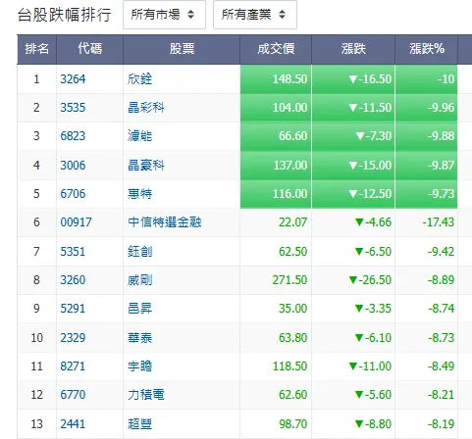Open 欣銓 stock page
This screenshot has width=472, height=439.
140,79
